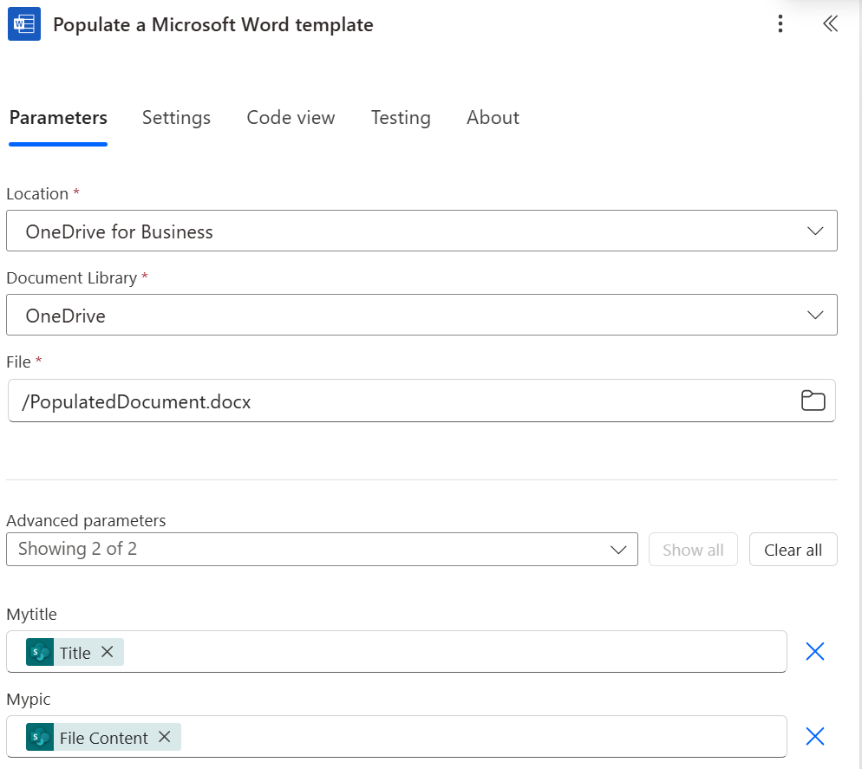862x769 pixels.
Task: Open the Advanced parameters dropdown showing 2 of 2
Action: [617, 549]
